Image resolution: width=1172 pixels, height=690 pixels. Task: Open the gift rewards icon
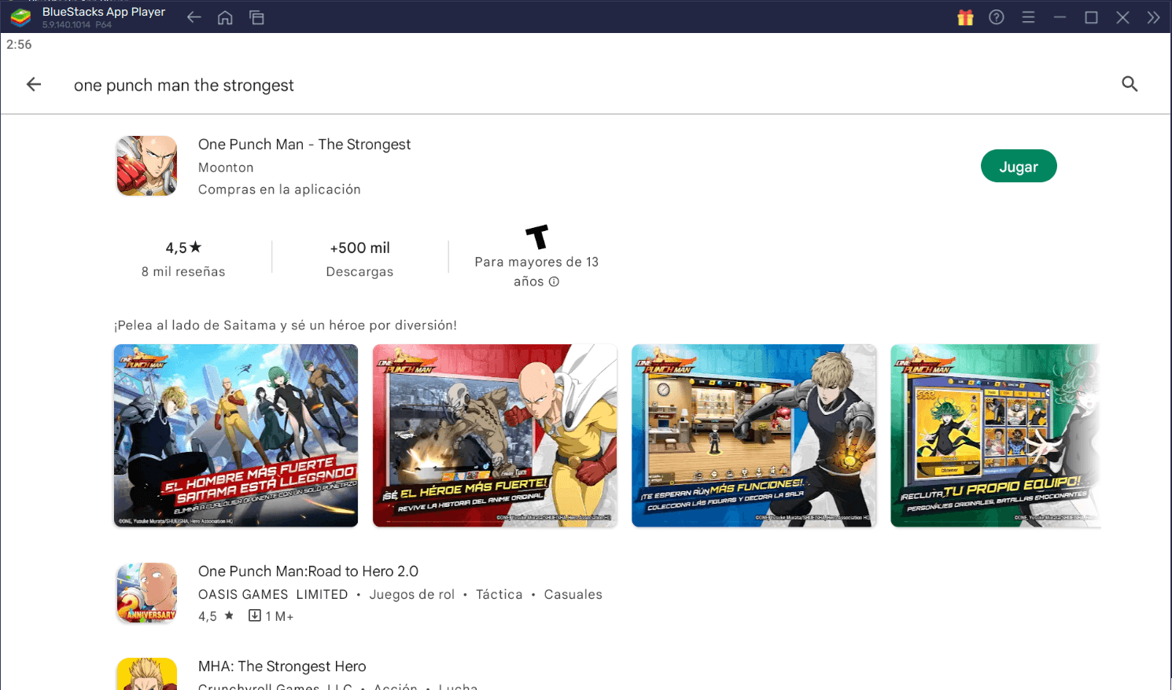(965, 17)
